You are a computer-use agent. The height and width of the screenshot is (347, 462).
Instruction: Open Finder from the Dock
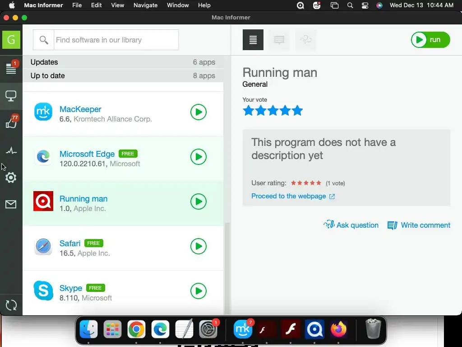pos(88,329)
